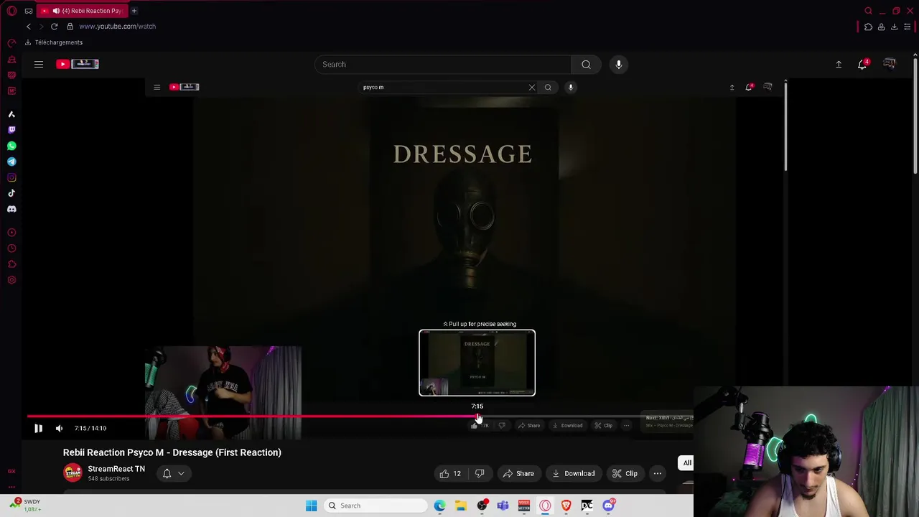Open the Opera main menu logo

point(11,11)
